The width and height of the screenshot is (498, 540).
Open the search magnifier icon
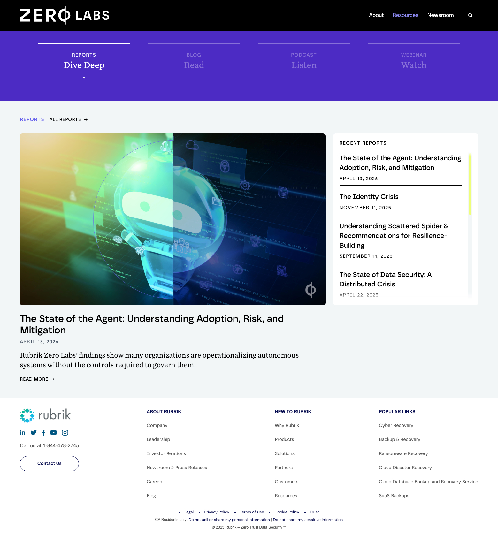(x=470, y=15)
